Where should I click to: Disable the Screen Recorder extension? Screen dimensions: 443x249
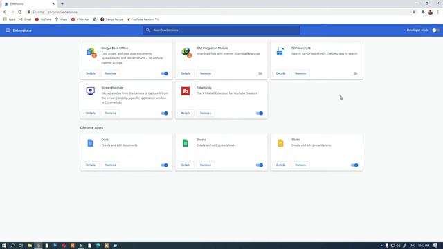click(165, 113)
